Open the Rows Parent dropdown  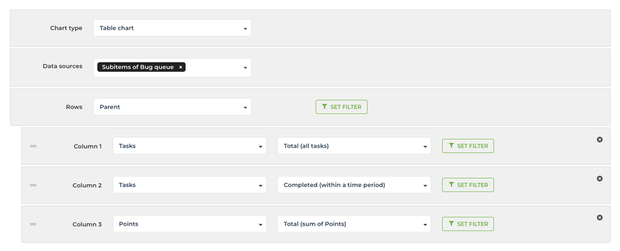pos(172,107)
